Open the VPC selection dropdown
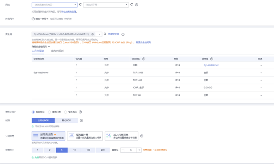This screenshot has width=274, height=164. point(54,5)
